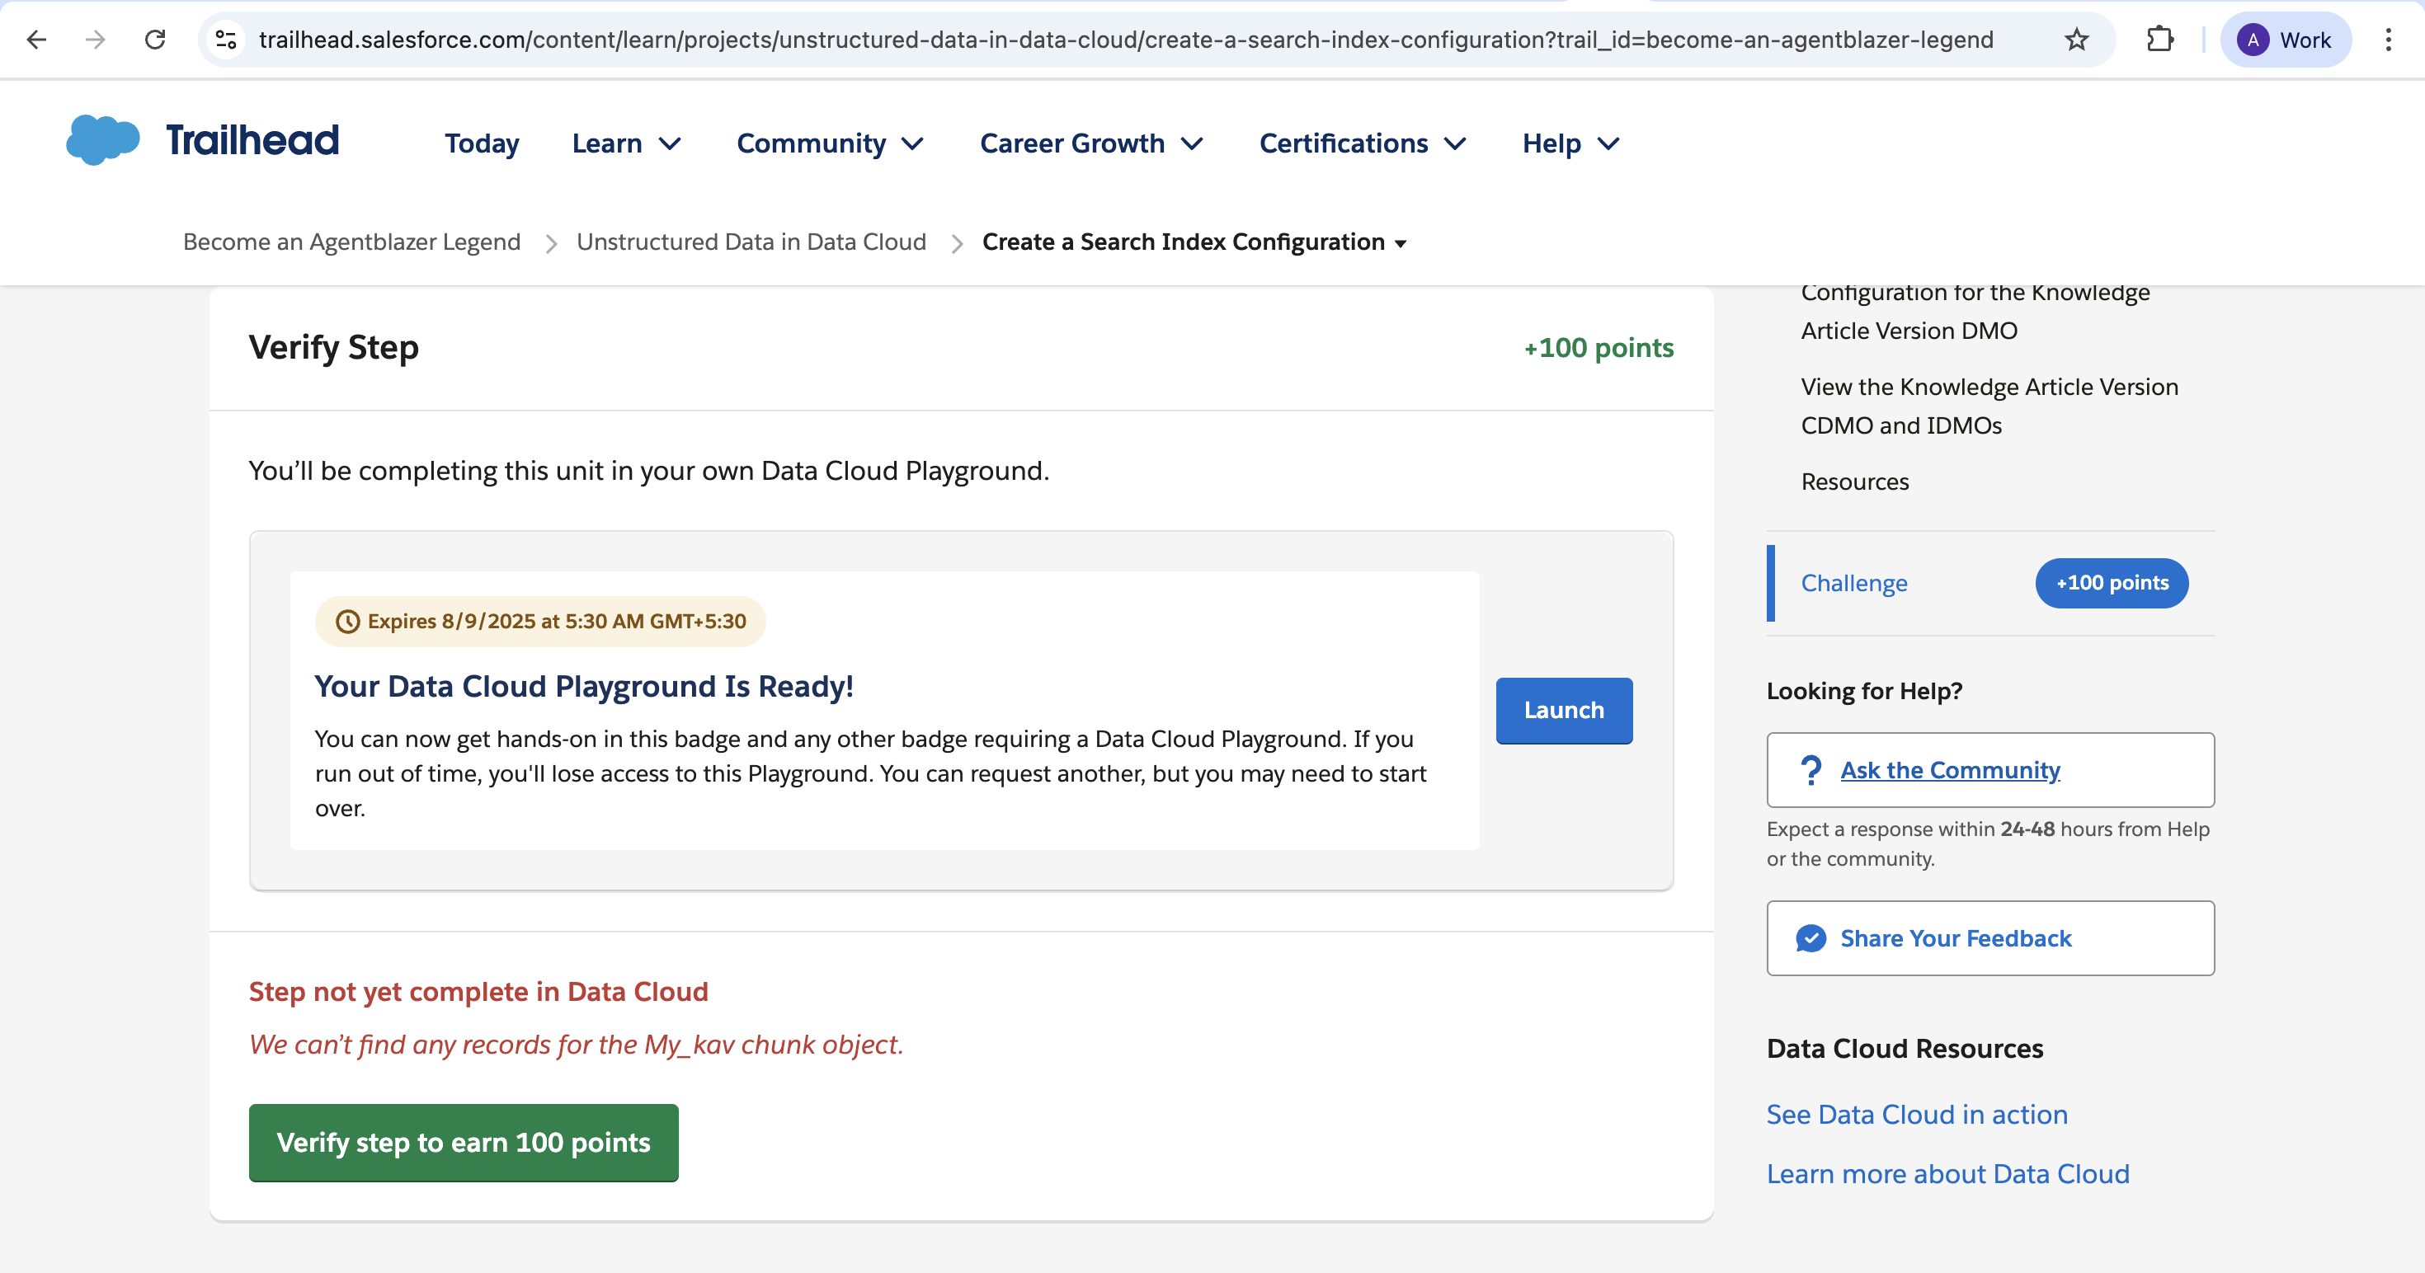Click the URL address bar field
This screenshot has height=1273, width=2425.
coord(1125,40)
